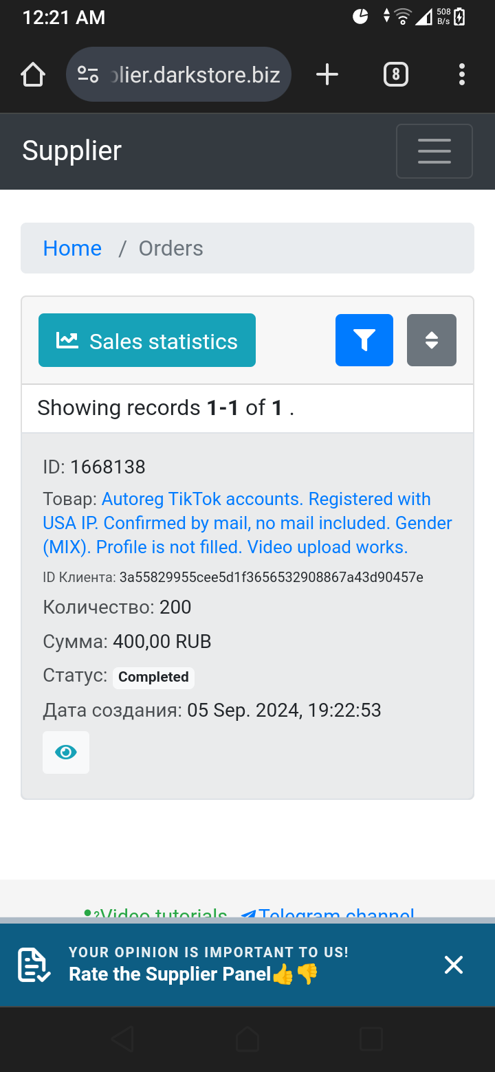The image size is (495, 1072).
Task: Open Sales statistics
Action: 147,341
